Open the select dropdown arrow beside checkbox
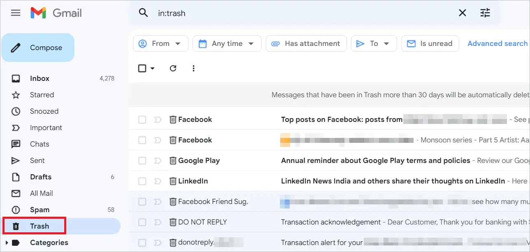Image resolution: width=530 pixels, height=252 pixels. 153,69
